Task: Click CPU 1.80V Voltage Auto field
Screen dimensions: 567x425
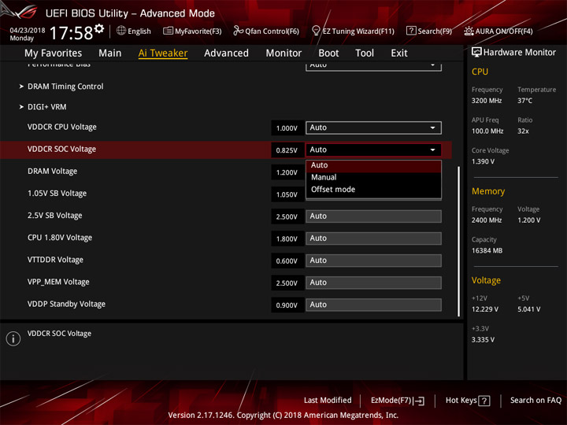Action: [373, 238]
